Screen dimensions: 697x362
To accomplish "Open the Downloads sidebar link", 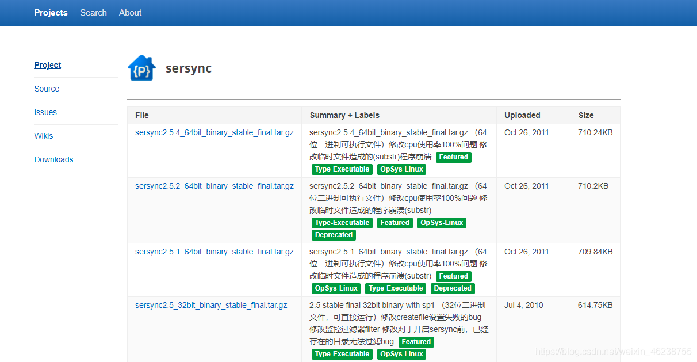I will pos(54,159).
